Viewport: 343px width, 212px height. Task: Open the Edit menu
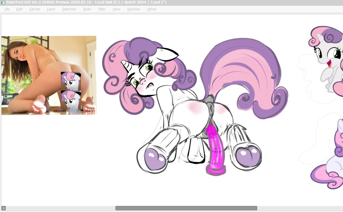[19, 9]
